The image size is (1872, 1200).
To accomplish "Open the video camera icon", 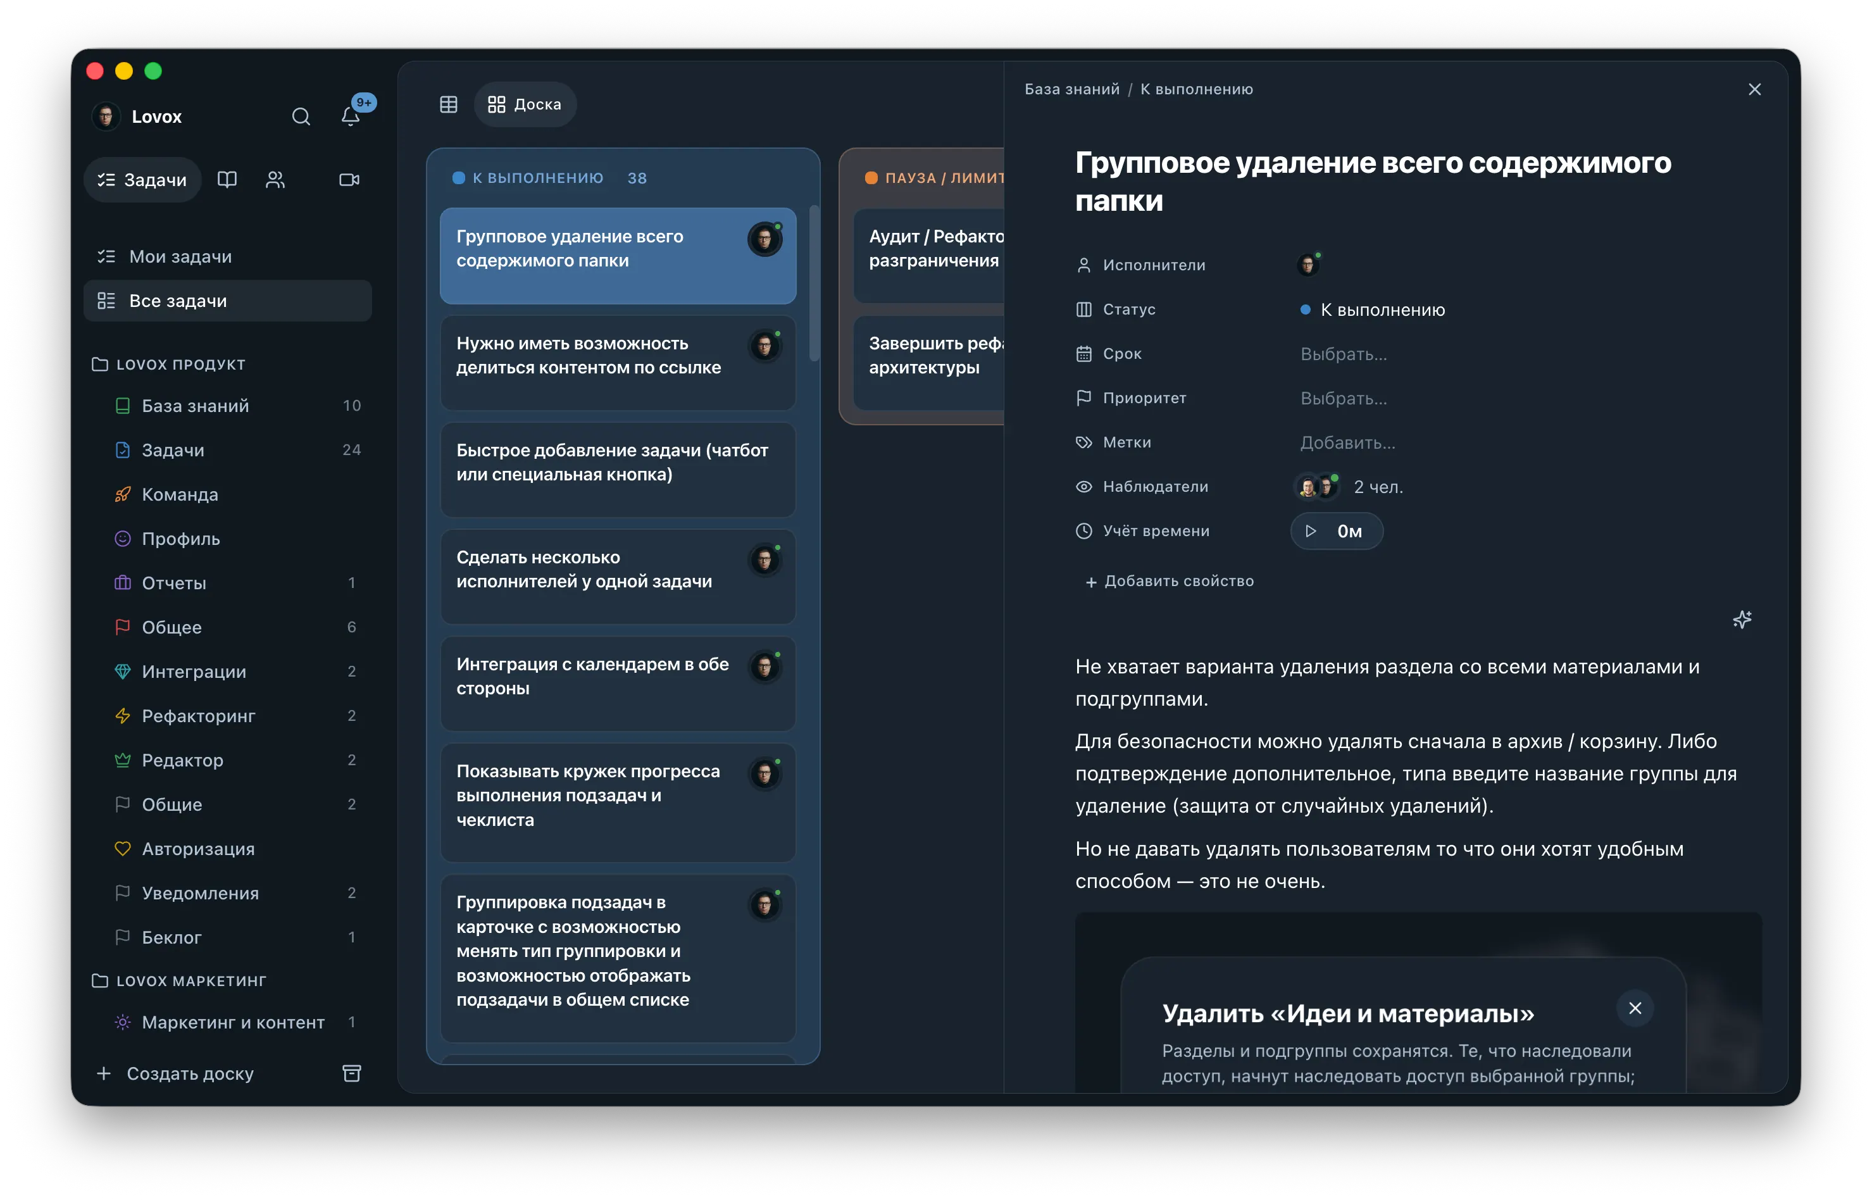I will pos(349,180).
